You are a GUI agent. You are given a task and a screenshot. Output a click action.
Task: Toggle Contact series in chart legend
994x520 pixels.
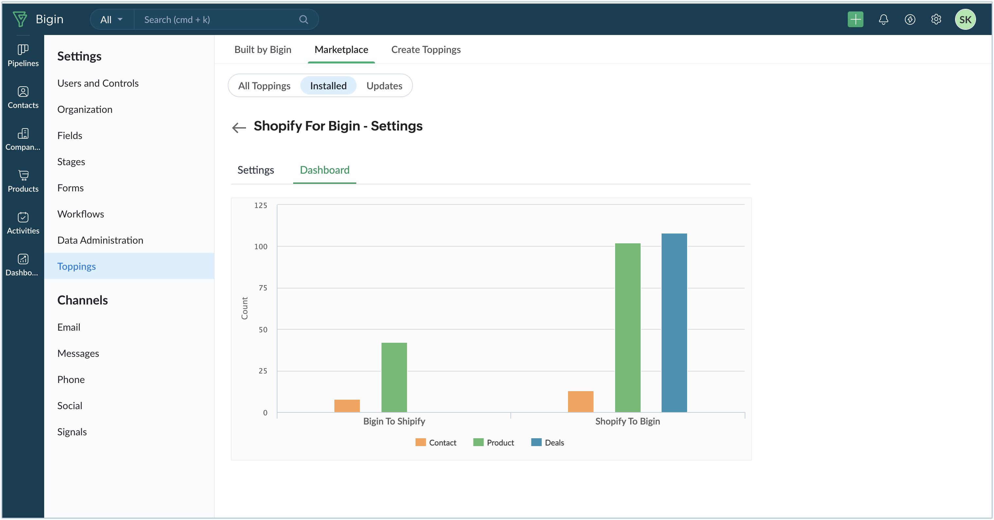pos(435,442)
